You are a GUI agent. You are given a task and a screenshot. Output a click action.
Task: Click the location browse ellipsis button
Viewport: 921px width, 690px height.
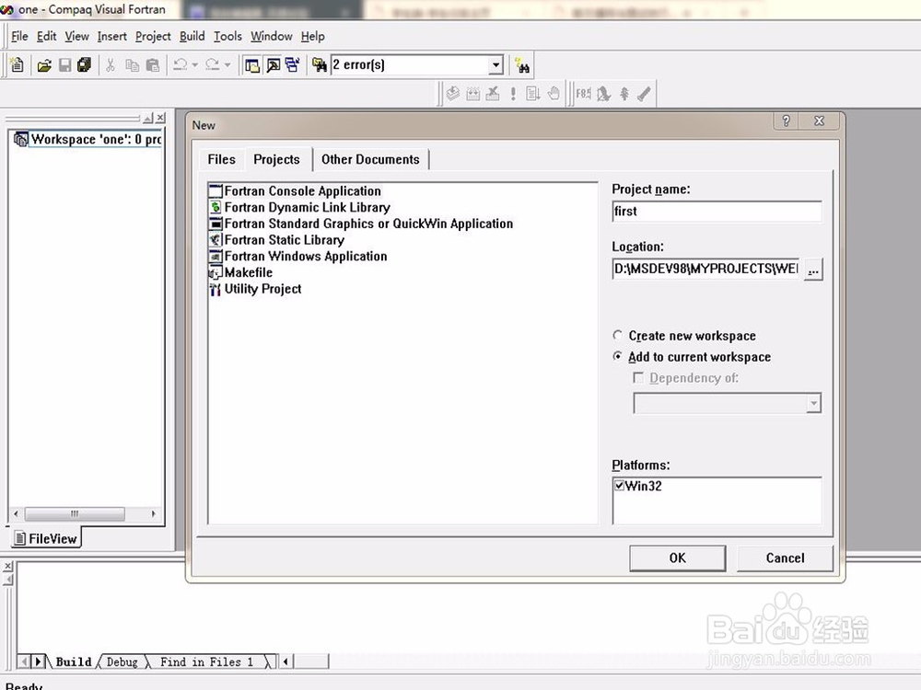[813, 270]
